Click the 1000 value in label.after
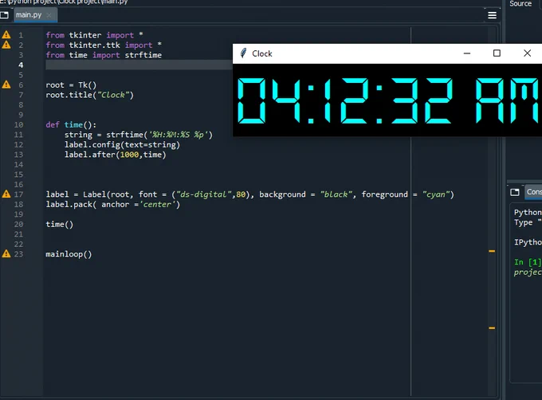The width and height of the screenshot is (542, 400). [x=129, y=155]
